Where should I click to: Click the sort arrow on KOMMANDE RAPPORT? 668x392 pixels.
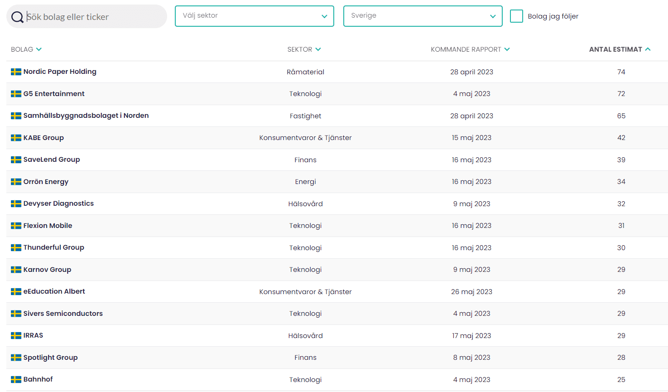(x=508, y=49)
